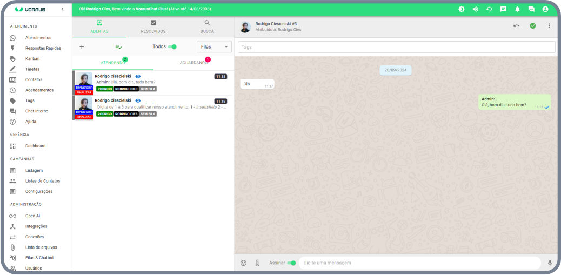Click the volume speaker icon in top bar
Viewport: 561px width, 275px height.
(x=475, y=9)
